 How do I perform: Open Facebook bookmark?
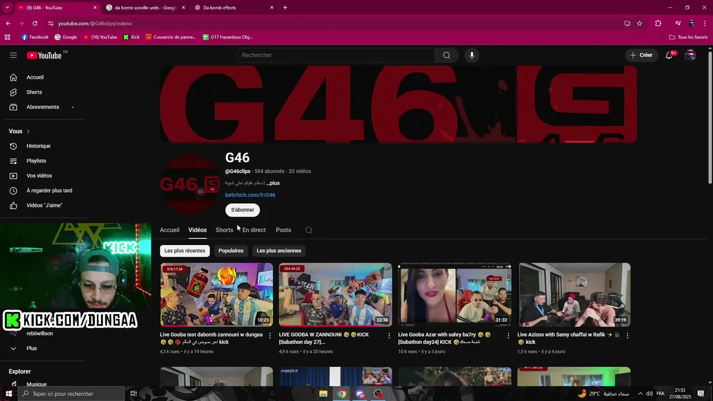tap(35, 37)
